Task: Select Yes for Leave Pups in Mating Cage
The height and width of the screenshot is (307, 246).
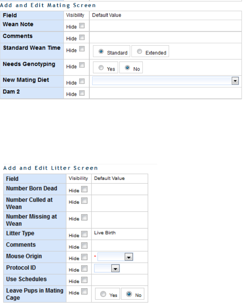Action: [103, 294]
